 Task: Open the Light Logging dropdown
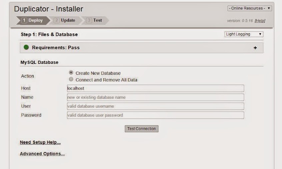(244, 34)
